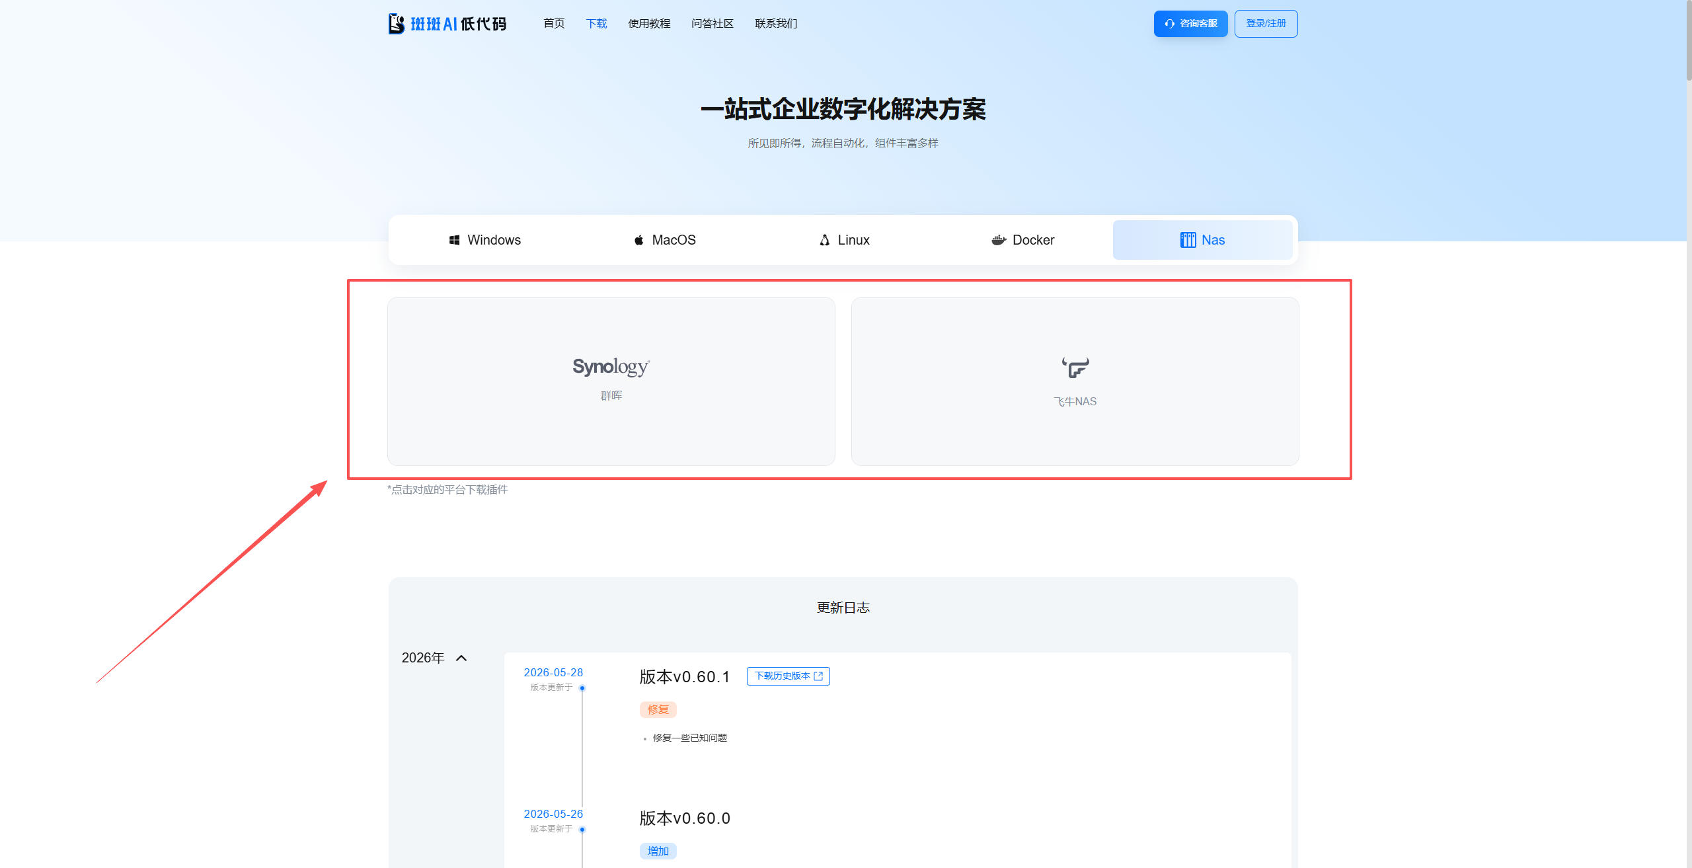Image resolution: width=1692 pixels, height=868 pixels.
Task: Click timeline dot for 2026-05-26
Action: tap(582, 830)
